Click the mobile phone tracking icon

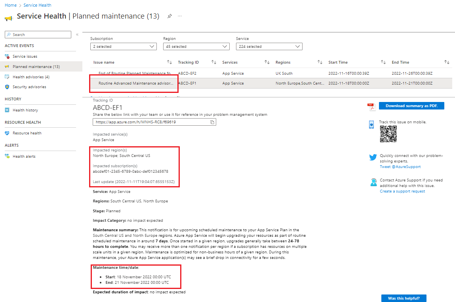point(371,125)
